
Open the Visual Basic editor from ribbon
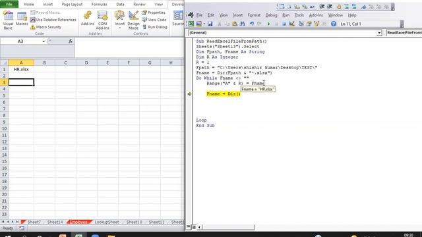pyautogui.click(x=8, y=20)
